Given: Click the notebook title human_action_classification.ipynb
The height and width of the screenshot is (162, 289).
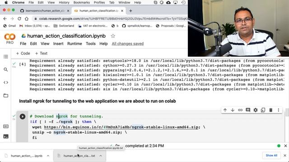Looking at the screenshot, I should [66, 36].
